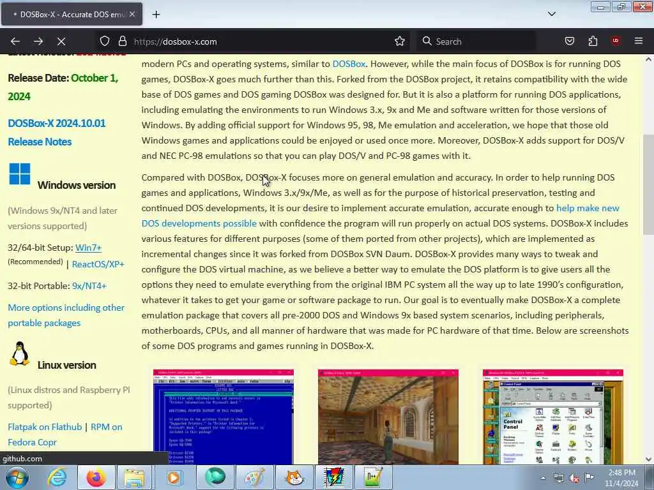This screenshot has width=654, height=490.
Task: Open the Tomb Raider game screenshot thumbnail
Action: [x=388, y=417]
